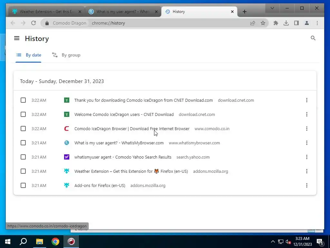Reload the page
This screenshot has height=248, width=330.
[x=34, y=23]
